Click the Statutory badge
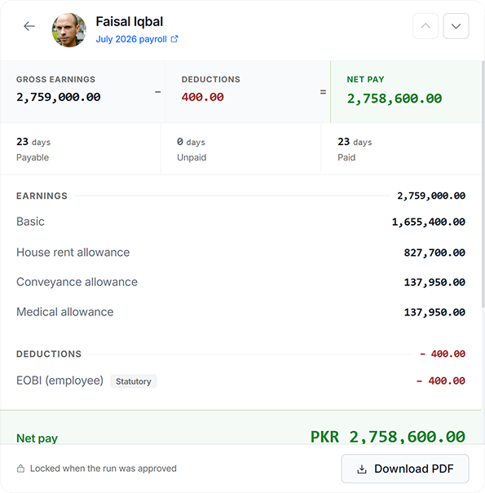The height and width of the screenshot is (493, 485). pyautogui.click(x=134, y=381)
